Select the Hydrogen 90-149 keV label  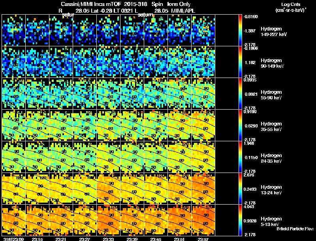coord(272,63)
